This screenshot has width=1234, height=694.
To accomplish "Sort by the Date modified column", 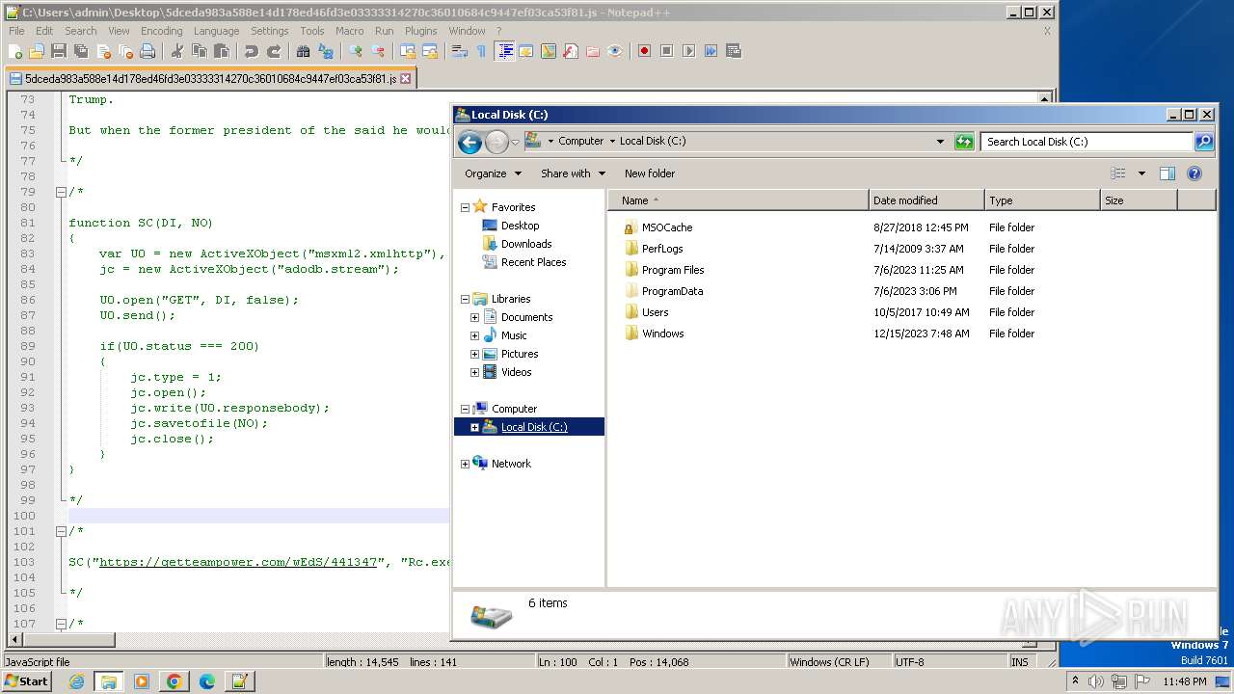I will point(926,200).
